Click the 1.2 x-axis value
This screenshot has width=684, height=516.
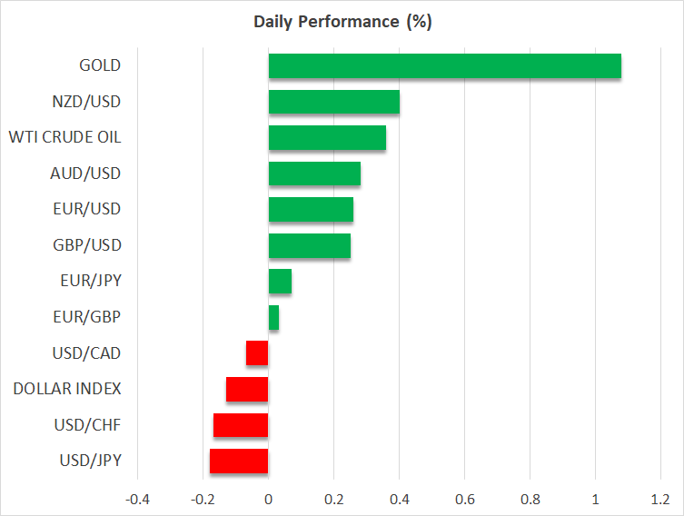pyautogui.click(x=660, y=499)
